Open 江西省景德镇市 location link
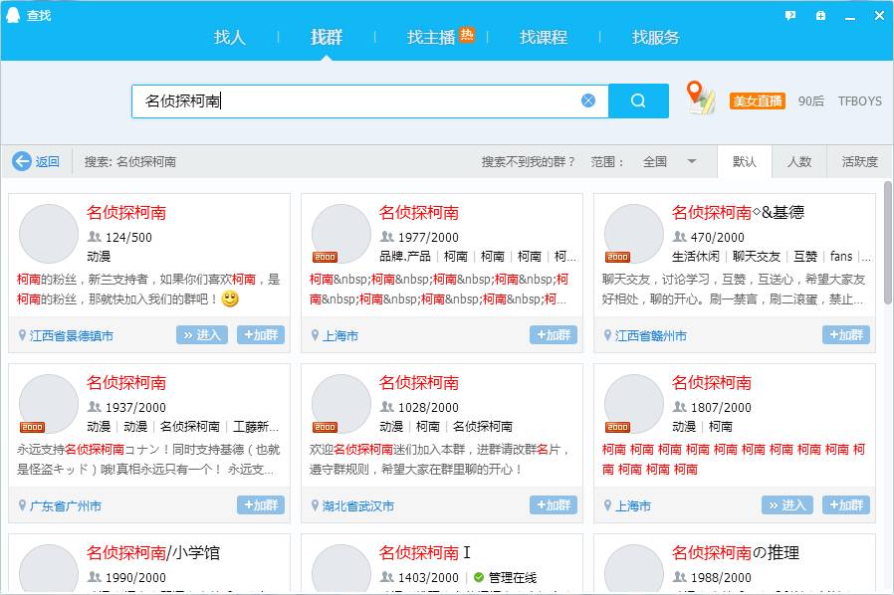This screenshot has width=894, height=595. 72,335
